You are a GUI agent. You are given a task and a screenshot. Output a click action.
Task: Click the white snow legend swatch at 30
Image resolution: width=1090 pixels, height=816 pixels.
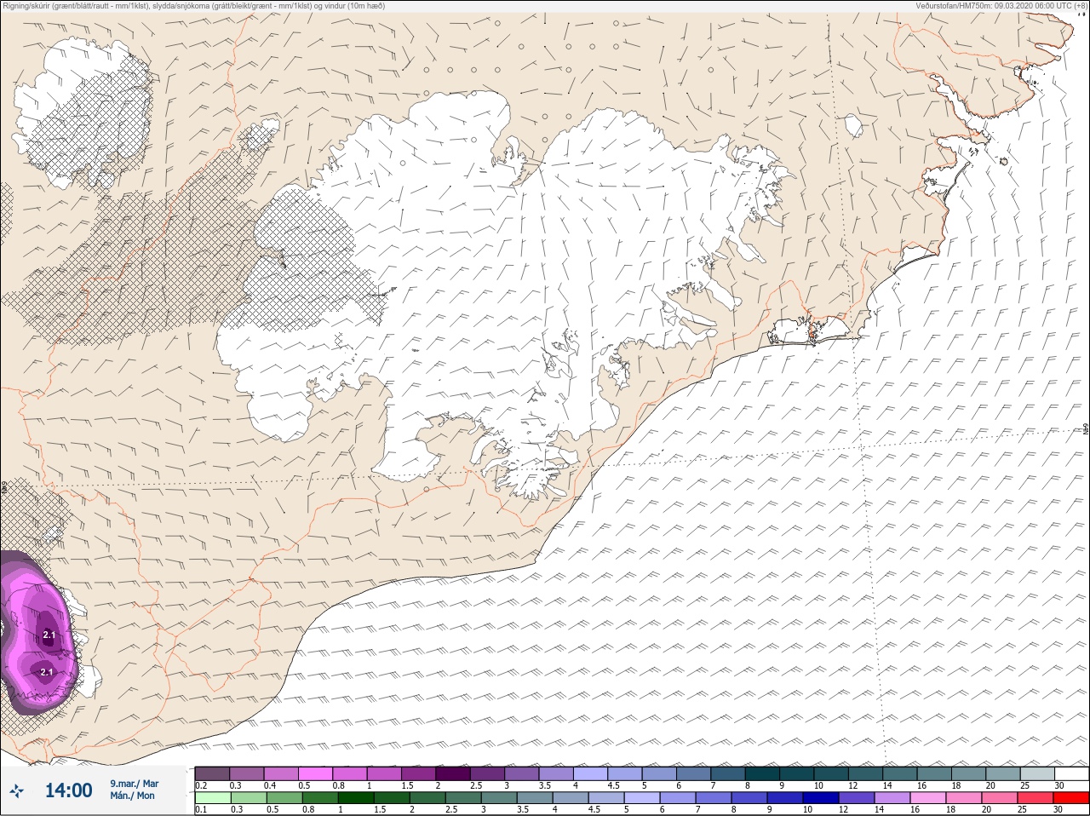pos(1071,773)
